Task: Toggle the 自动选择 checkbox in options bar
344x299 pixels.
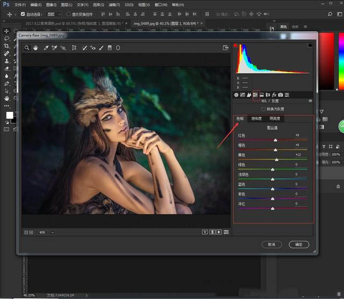Action: [23, 14]
